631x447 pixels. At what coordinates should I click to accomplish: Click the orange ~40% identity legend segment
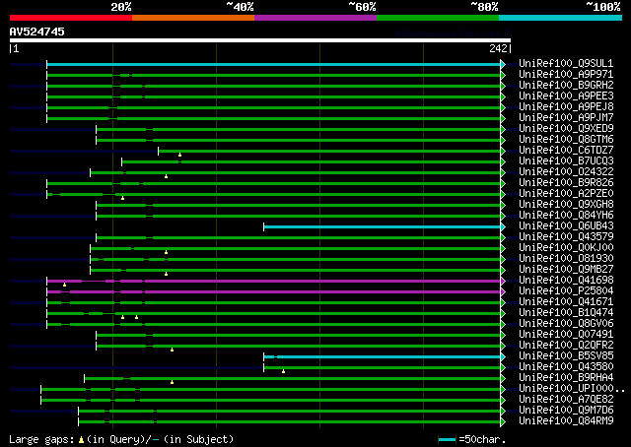193,18
